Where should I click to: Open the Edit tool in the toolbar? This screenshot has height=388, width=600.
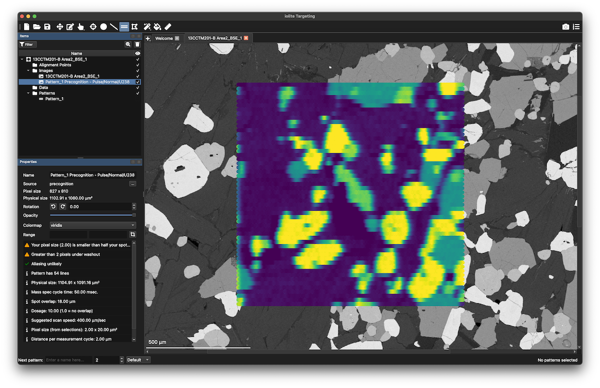point(70,26)
